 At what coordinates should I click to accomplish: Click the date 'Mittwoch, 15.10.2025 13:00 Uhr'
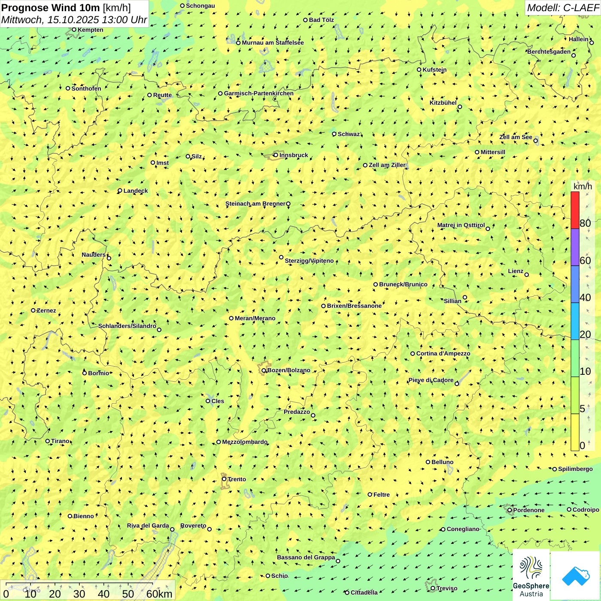click(x=74, y=20)
